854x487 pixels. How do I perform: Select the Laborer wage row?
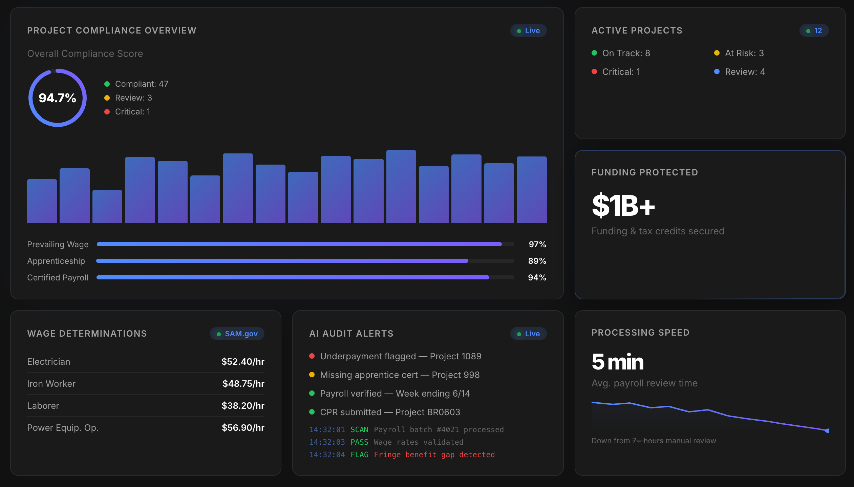pyautogui.click(x=146, y=406)
